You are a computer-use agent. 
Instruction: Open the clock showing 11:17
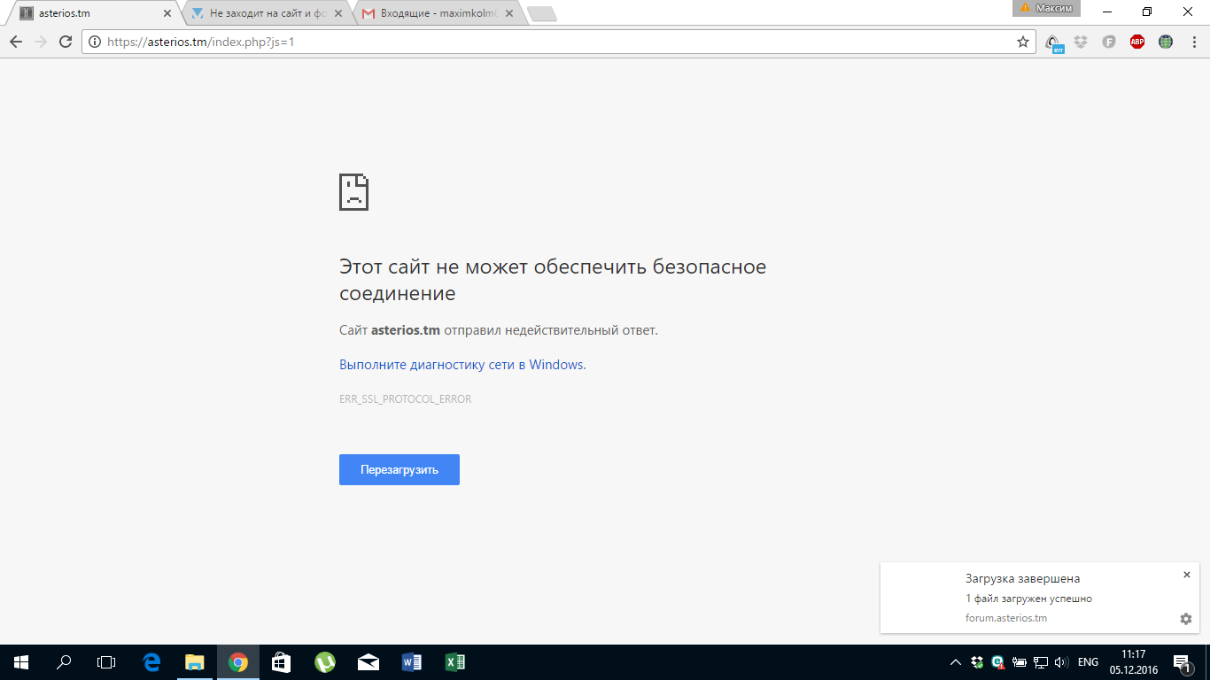coord(1134,661)
